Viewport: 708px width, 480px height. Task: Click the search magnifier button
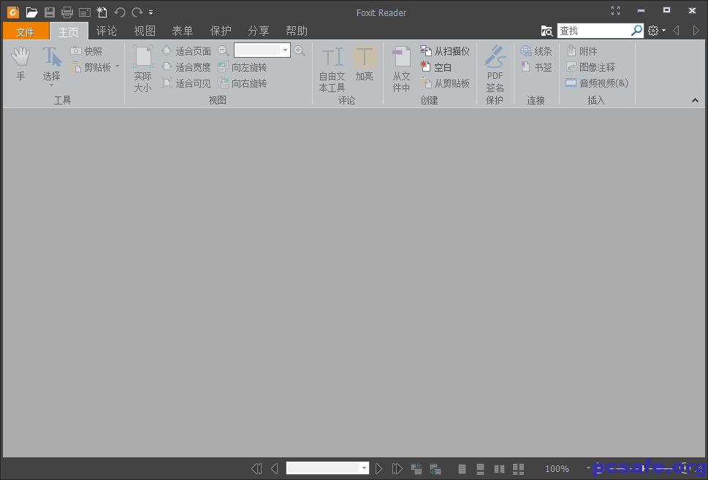pos(636,30)
